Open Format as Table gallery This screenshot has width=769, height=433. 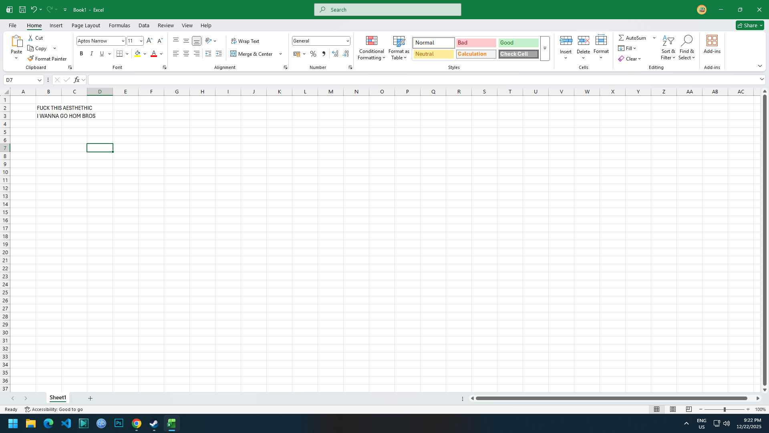(399, 48)
